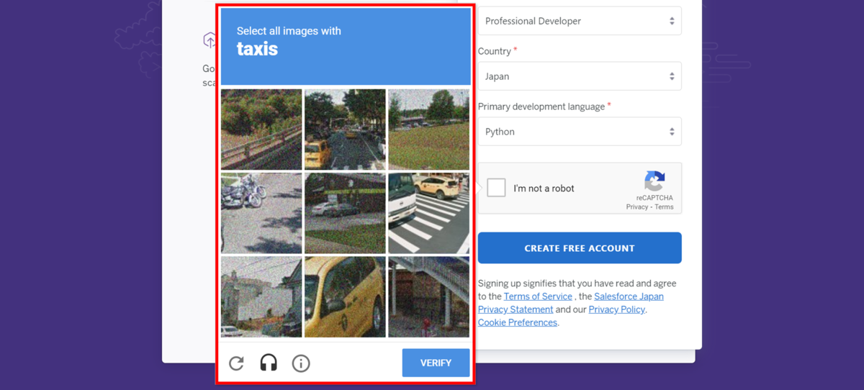Click CREATE FREE ACCOUNT button
The height and width of the screenshot is (390, 864).
tap(580, 248)
